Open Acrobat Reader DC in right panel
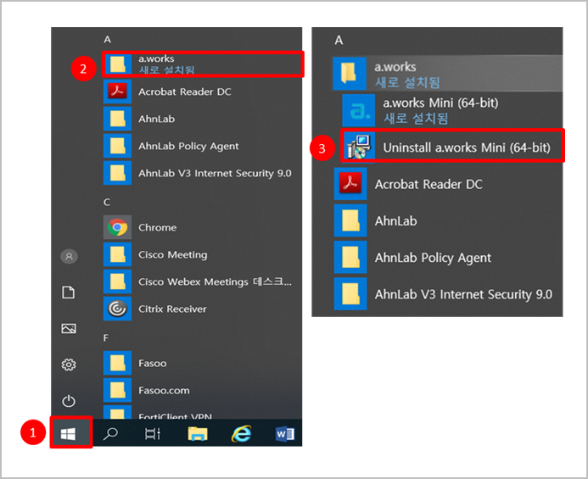 [448, 184]
